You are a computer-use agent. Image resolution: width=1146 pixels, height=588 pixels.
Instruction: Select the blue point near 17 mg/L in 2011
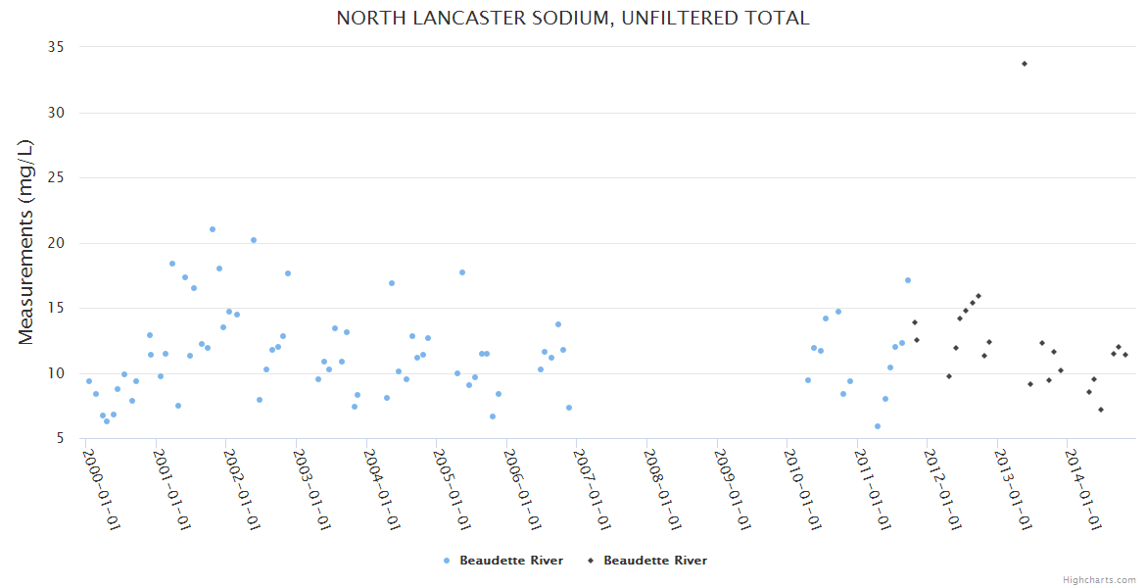point(908,280)
